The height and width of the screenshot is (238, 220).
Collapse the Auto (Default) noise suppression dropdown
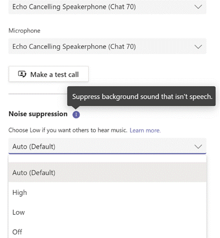point(107,146)
